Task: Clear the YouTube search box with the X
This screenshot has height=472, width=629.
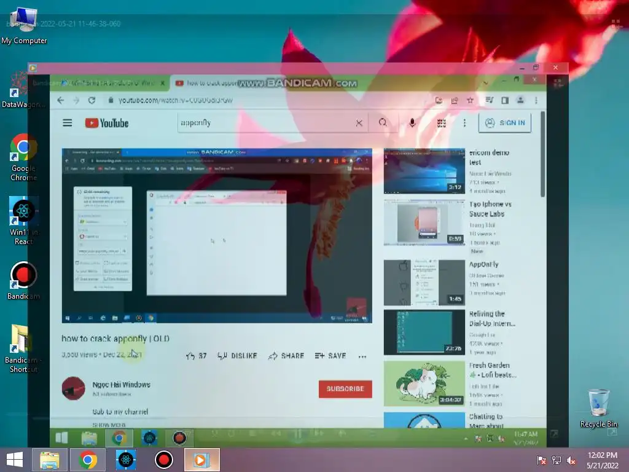Action: 359,123
